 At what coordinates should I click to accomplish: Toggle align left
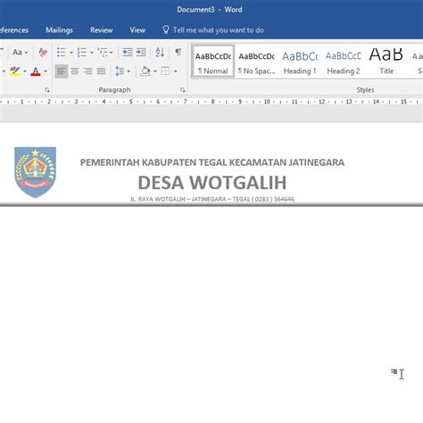coord(62,71)
